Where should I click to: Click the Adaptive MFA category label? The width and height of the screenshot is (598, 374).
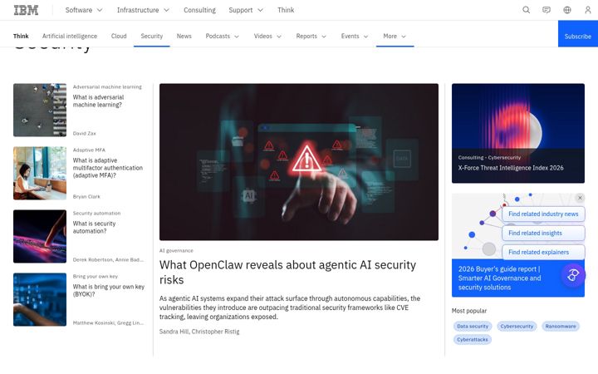pyautogui.click(x=89, y=150)
